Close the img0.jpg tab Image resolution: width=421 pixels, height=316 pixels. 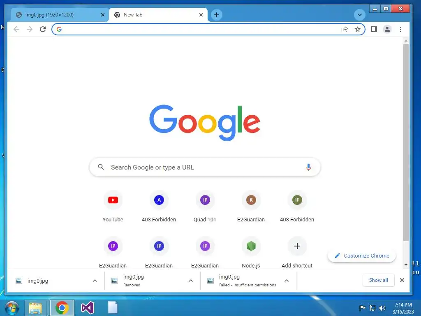[102, 15]
